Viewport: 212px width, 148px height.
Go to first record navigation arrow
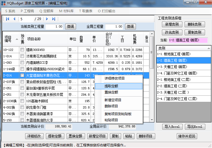[8, 19]
